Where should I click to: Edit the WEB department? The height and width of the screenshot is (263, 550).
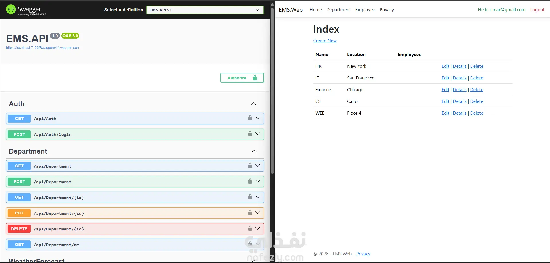[x=445, y=113]
